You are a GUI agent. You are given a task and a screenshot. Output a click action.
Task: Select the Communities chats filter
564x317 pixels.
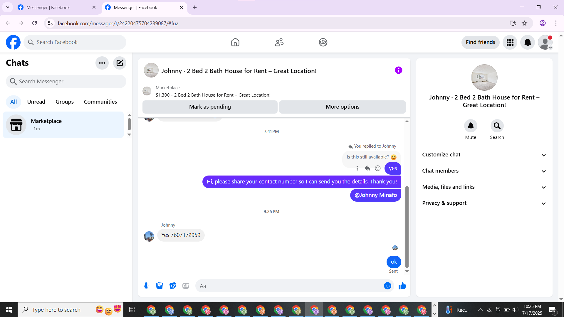point(100,102)
